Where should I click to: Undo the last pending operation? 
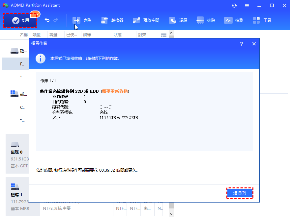tap(47, 20)
